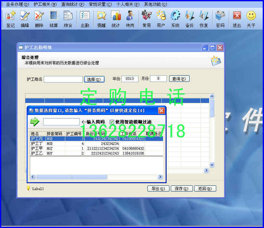Select the 编辑 edit toolbar icon
The image size is (264, 228).
[x=25, y=19]
